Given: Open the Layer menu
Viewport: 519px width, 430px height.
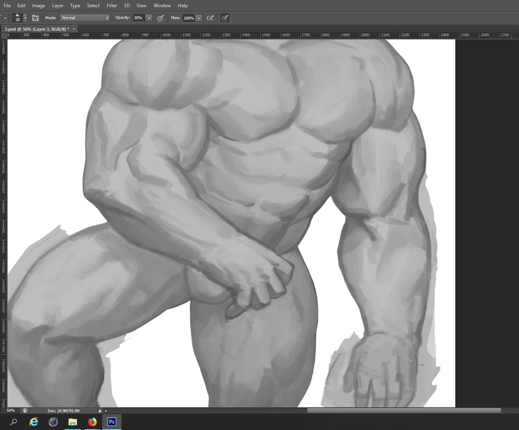Looking at the screenshot, I should coord(58,6).
